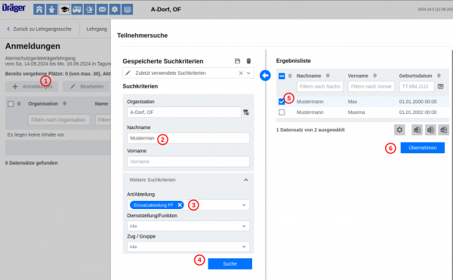Screen dimensions: 453x280
Task: Click the Organisation input field A-Dorf, OF
Action: pos(184,112)
